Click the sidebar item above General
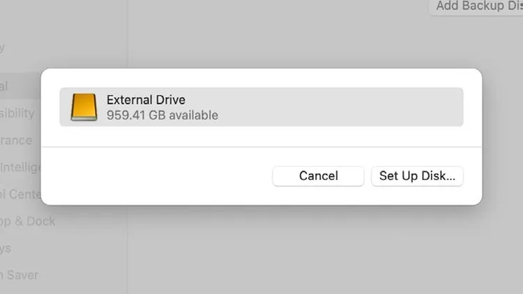Image resolution: width=523 pixels, height=294 pixels. coord(3,47)
